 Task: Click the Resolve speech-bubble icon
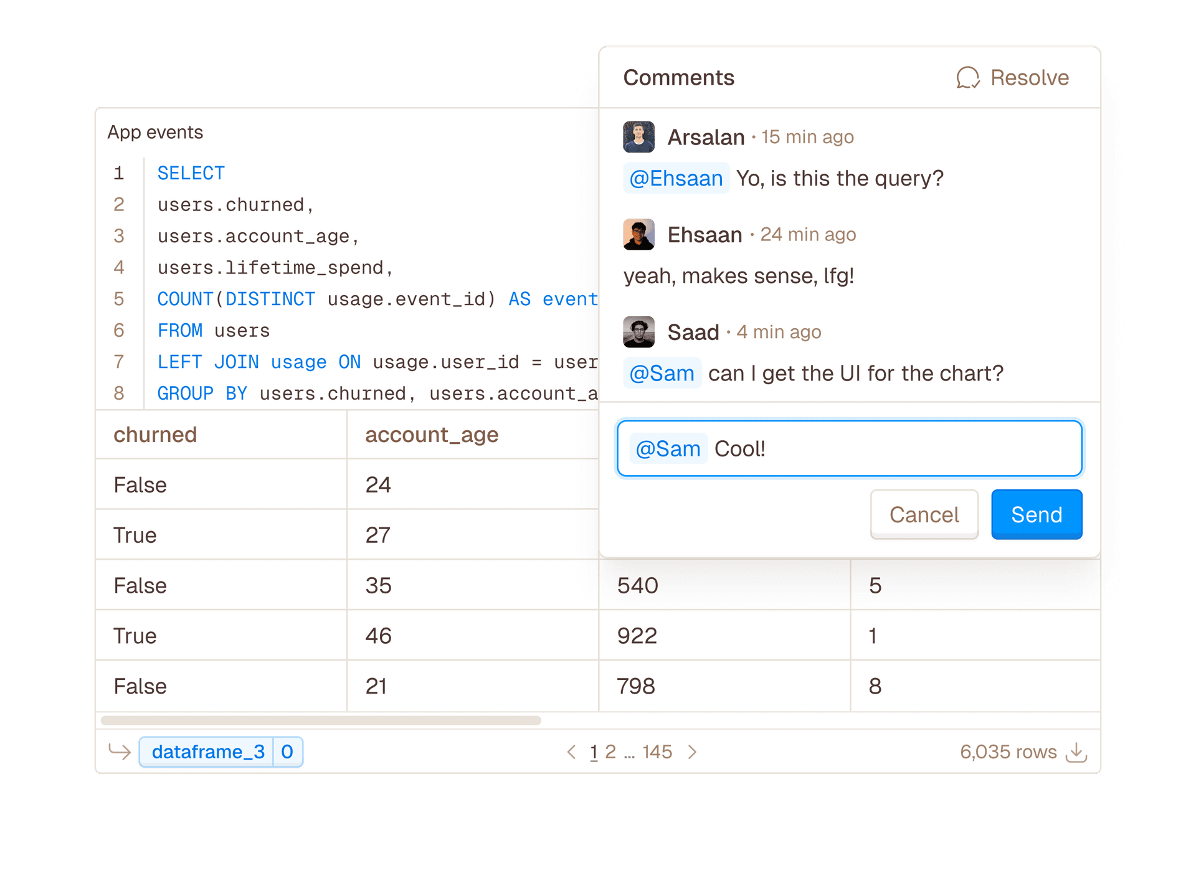click(x=967, y=77)
